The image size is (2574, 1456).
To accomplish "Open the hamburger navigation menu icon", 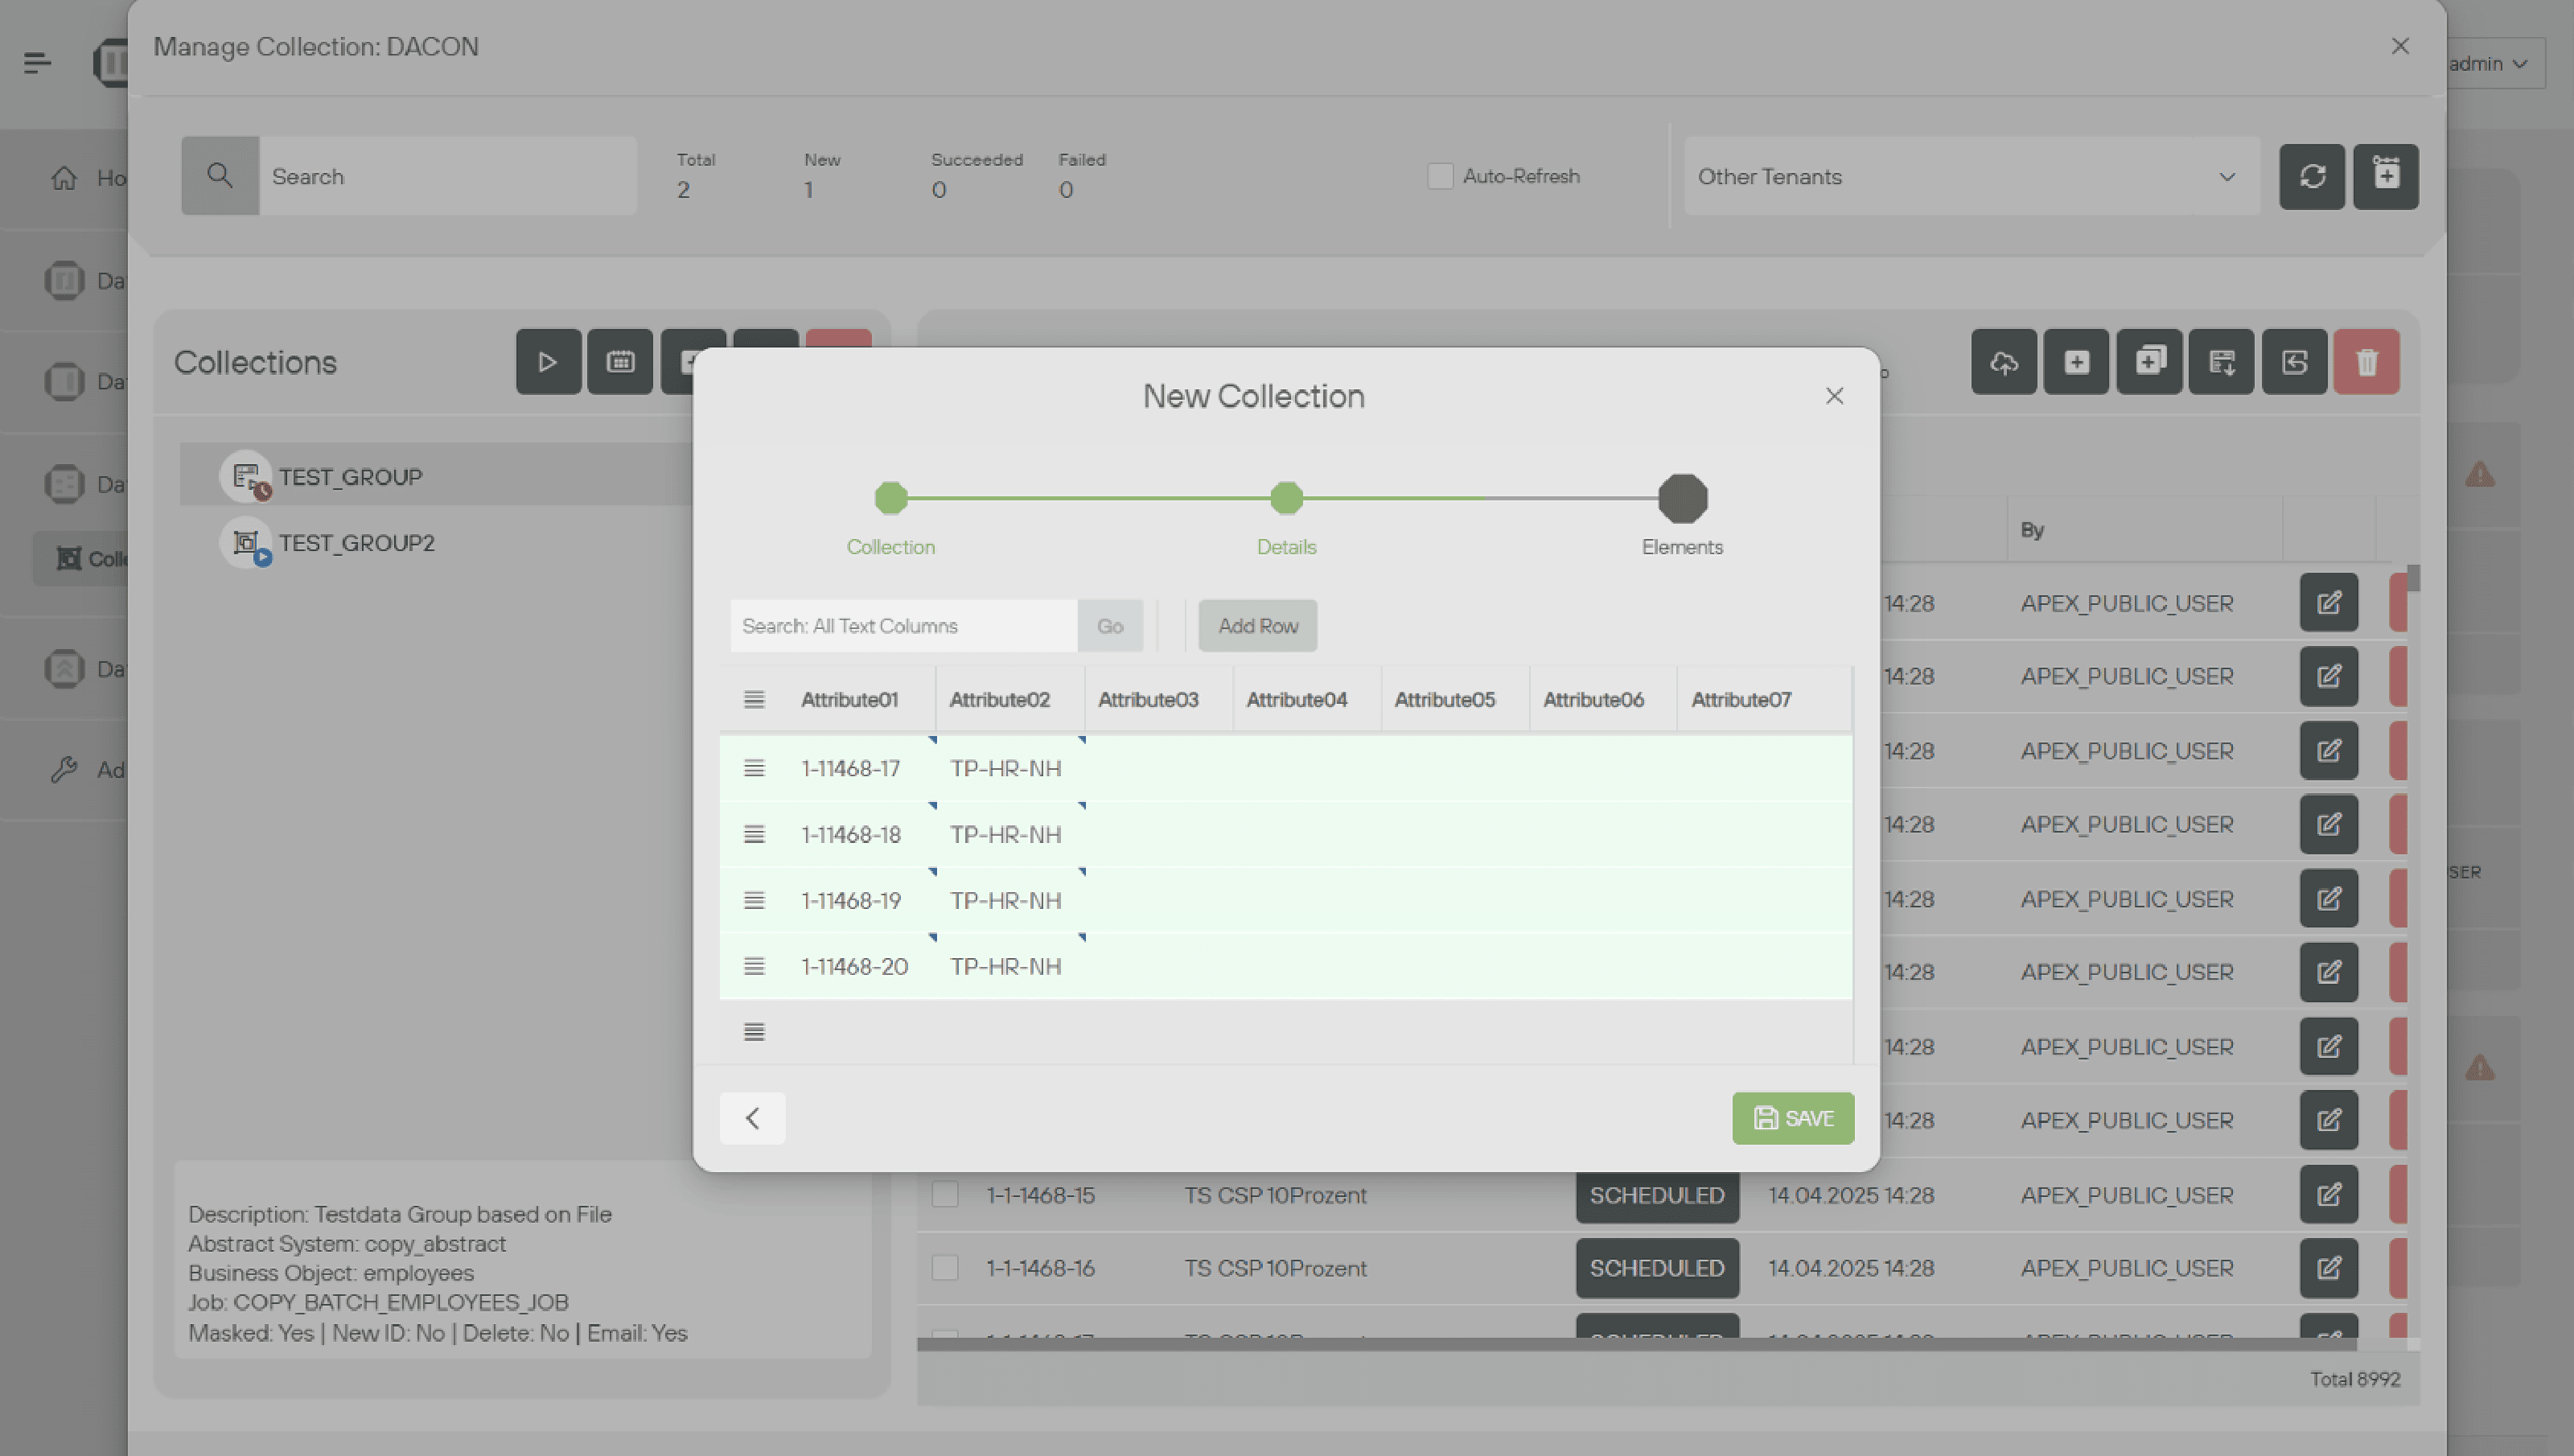I will tap(37, 63).
